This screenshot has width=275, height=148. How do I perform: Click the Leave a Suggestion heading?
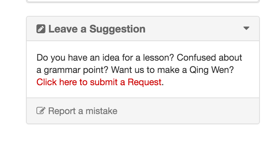pos(97,29)
